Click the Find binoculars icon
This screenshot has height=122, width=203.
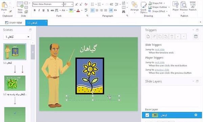point(123,11)
